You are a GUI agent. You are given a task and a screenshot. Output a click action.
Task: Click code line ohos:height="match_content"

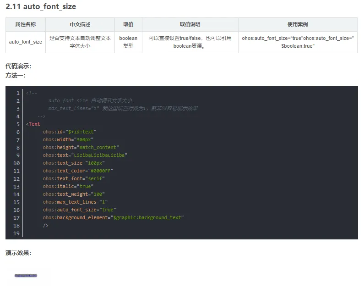[x=81, y=147]
